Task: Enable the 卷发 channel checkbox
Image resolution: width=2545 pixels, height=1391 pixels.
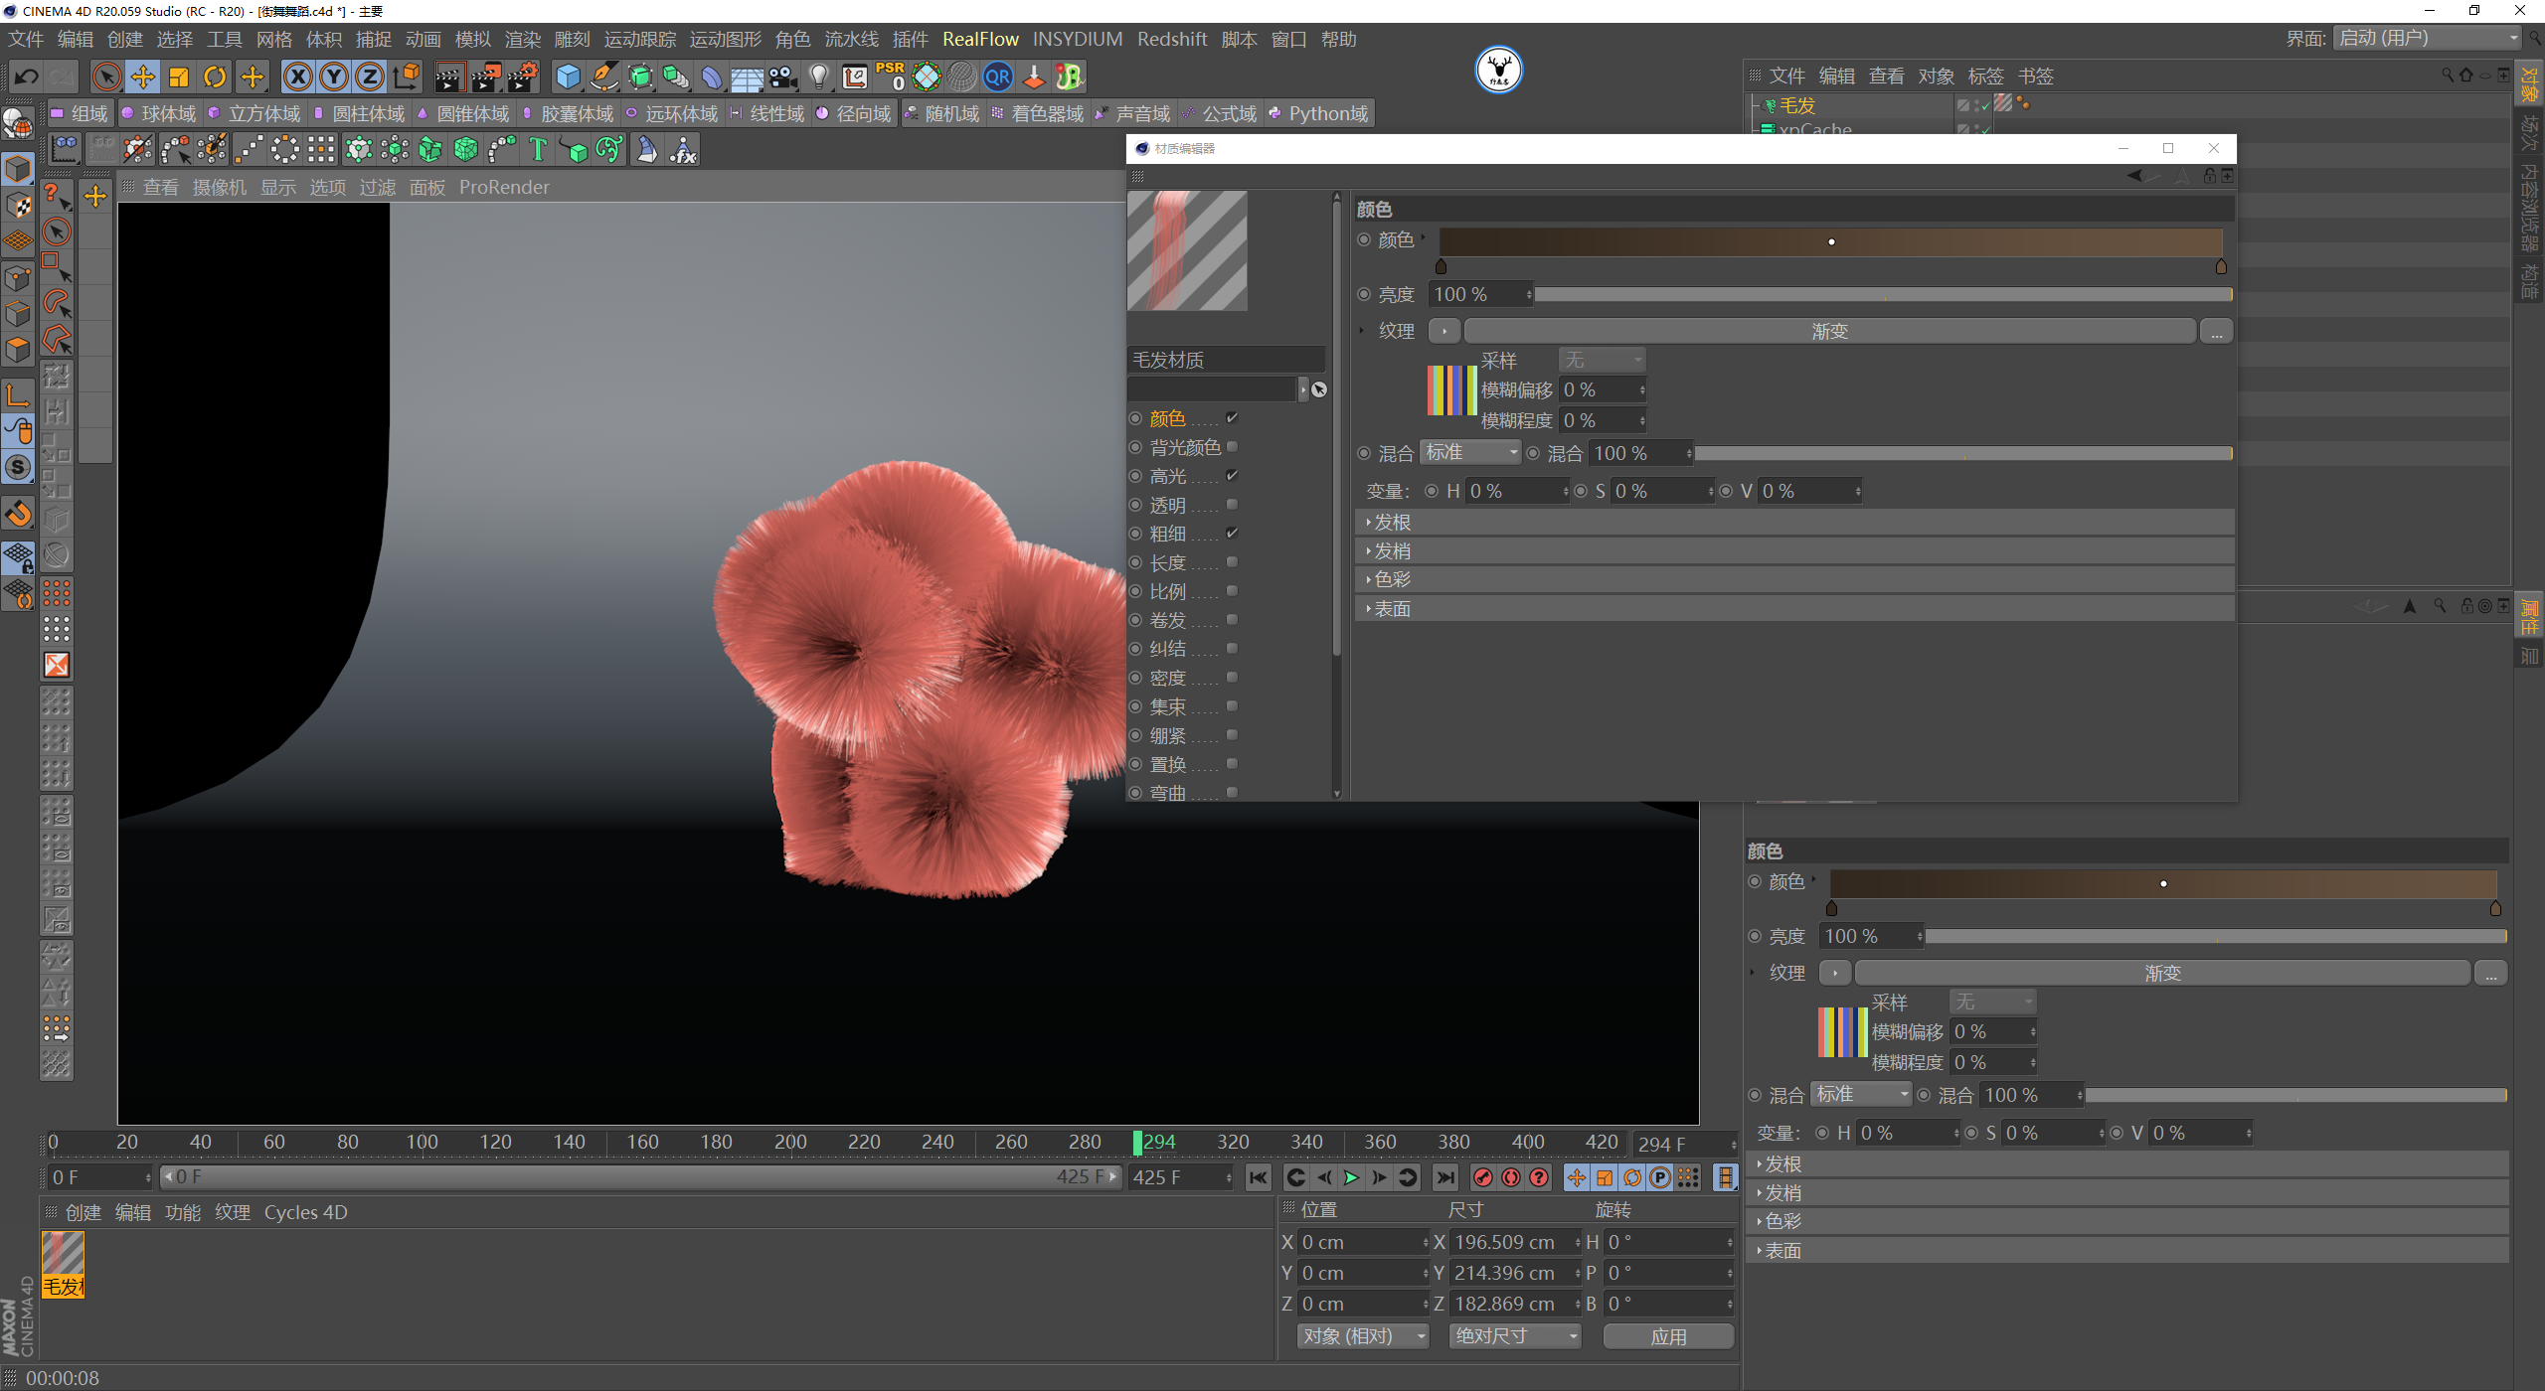Action: (1232, 620)
